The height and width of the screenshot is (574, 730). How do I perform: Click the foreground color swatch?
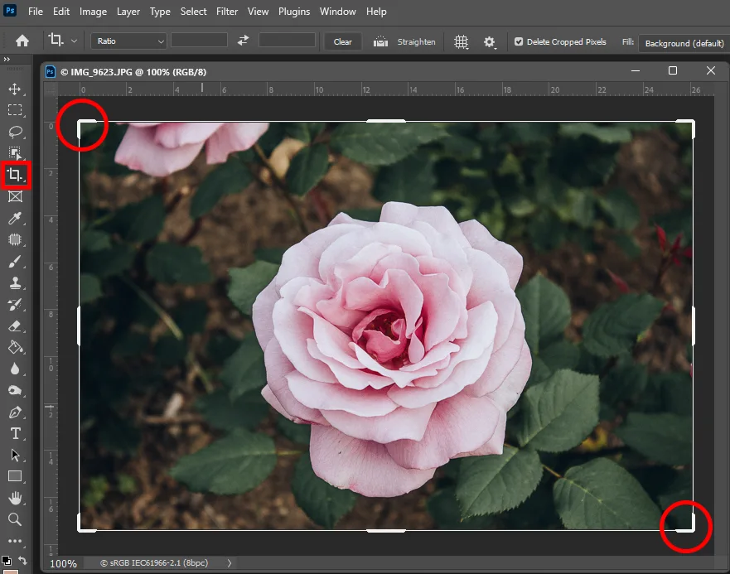coord(11,572)
